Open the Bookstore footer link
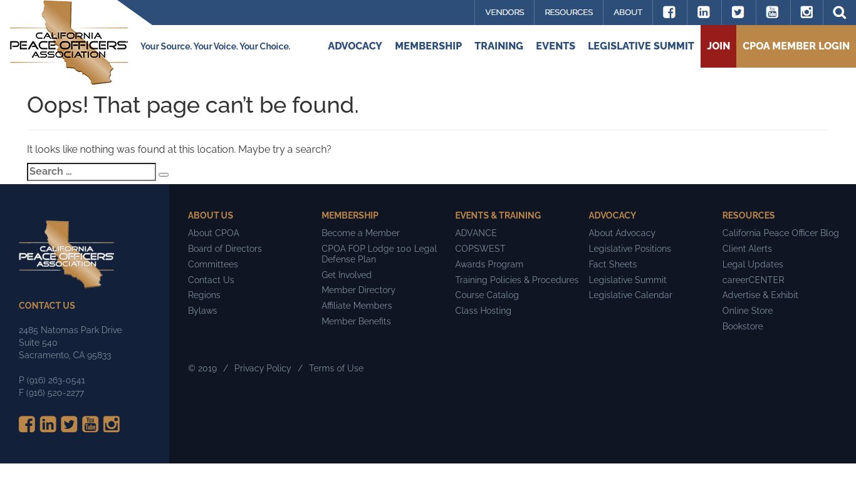The image size is (856, 481). pos(743,326)
